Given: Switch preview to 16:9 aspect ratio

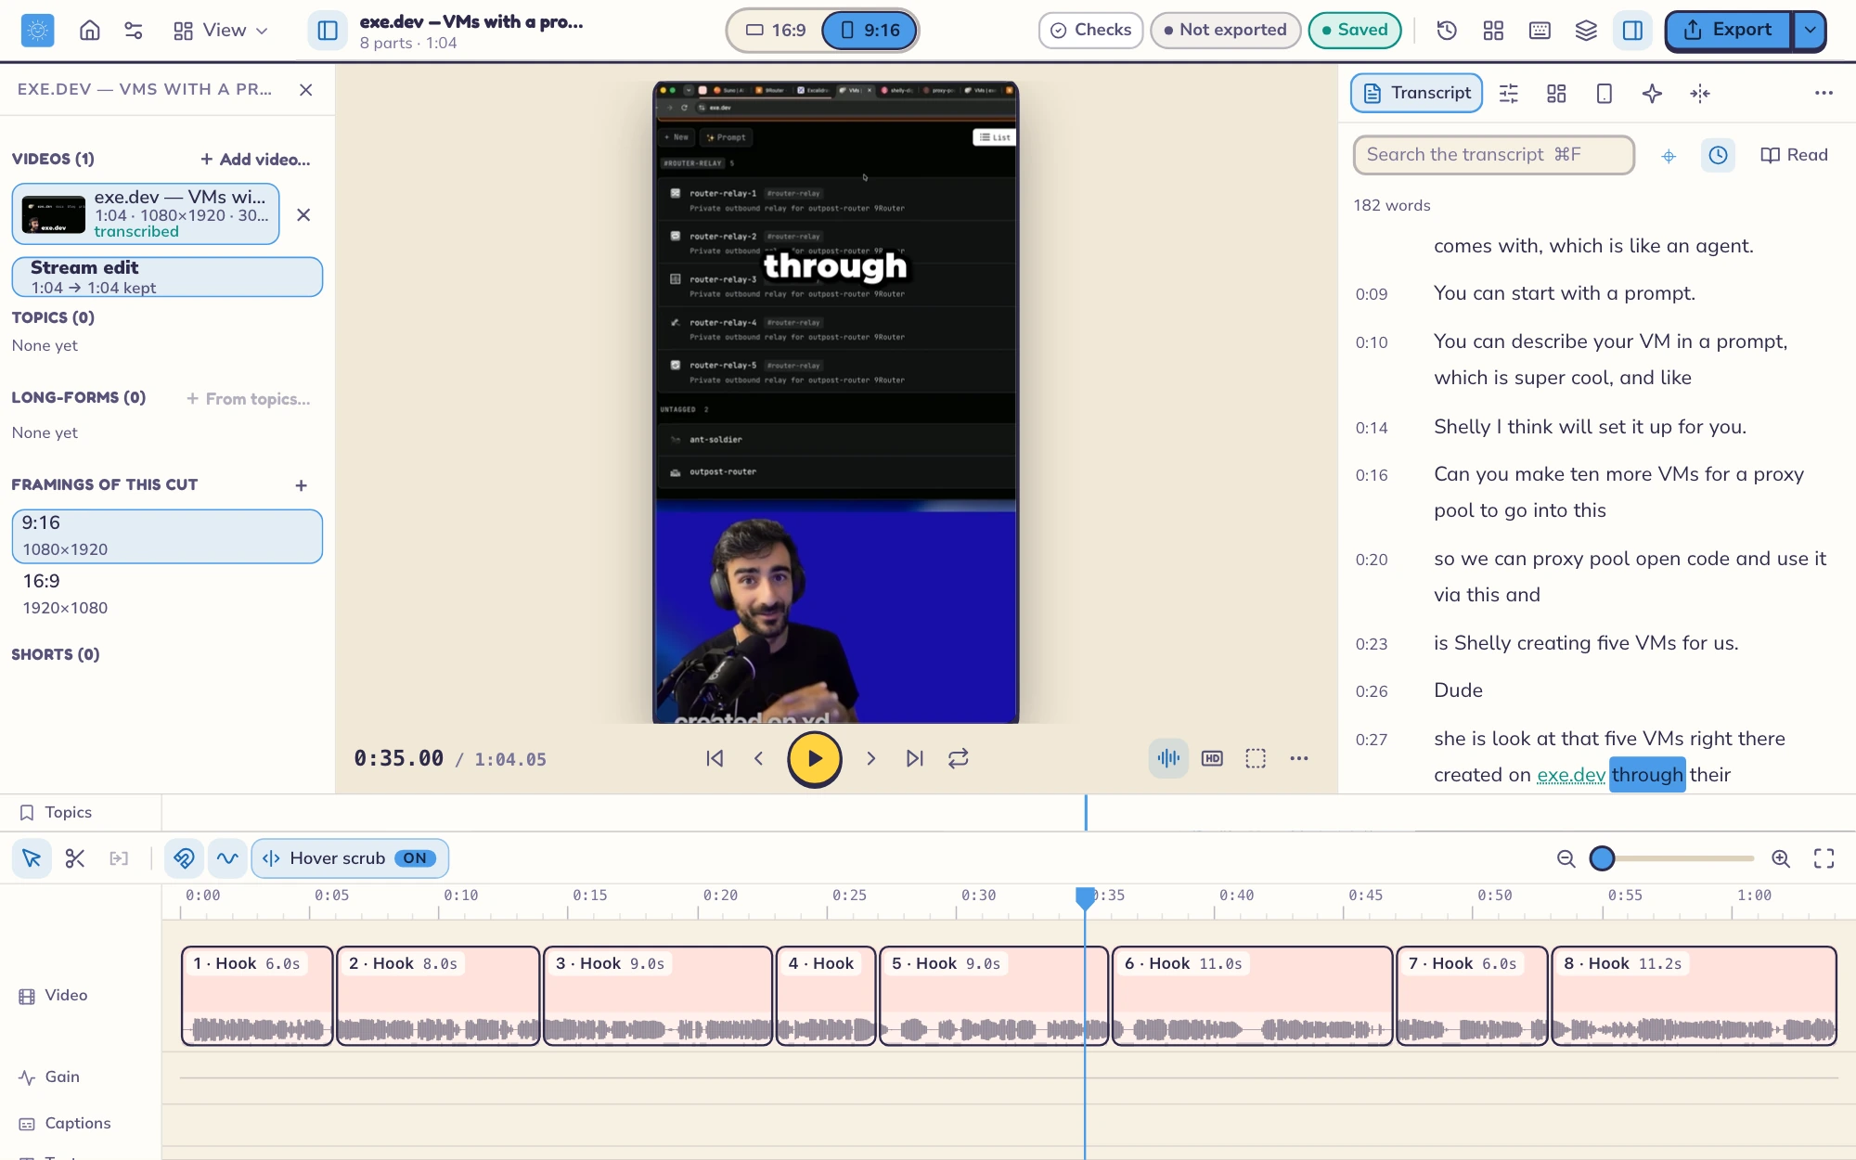Looking at the screenshot, I should tap(776, 31).
